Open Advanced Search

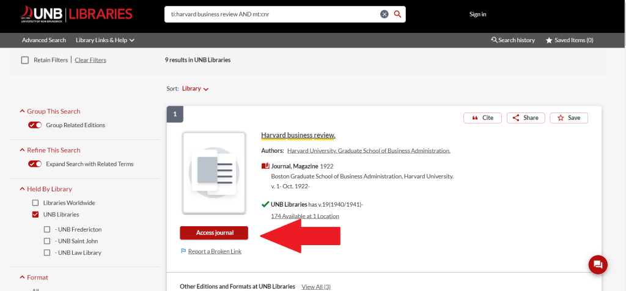(44, 40)
